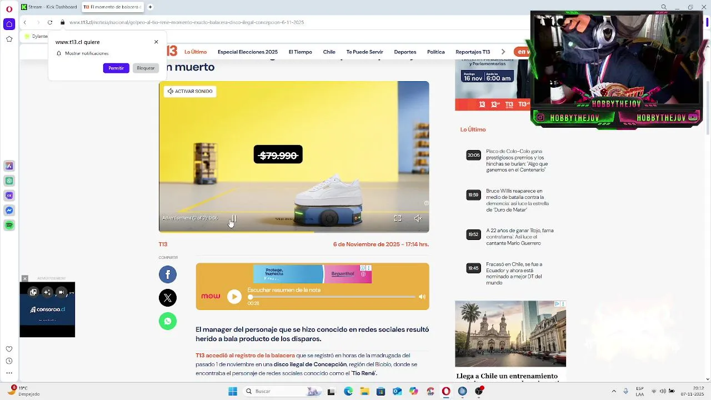Share article on Facebook
711x400 pixels.
(168, 274)
